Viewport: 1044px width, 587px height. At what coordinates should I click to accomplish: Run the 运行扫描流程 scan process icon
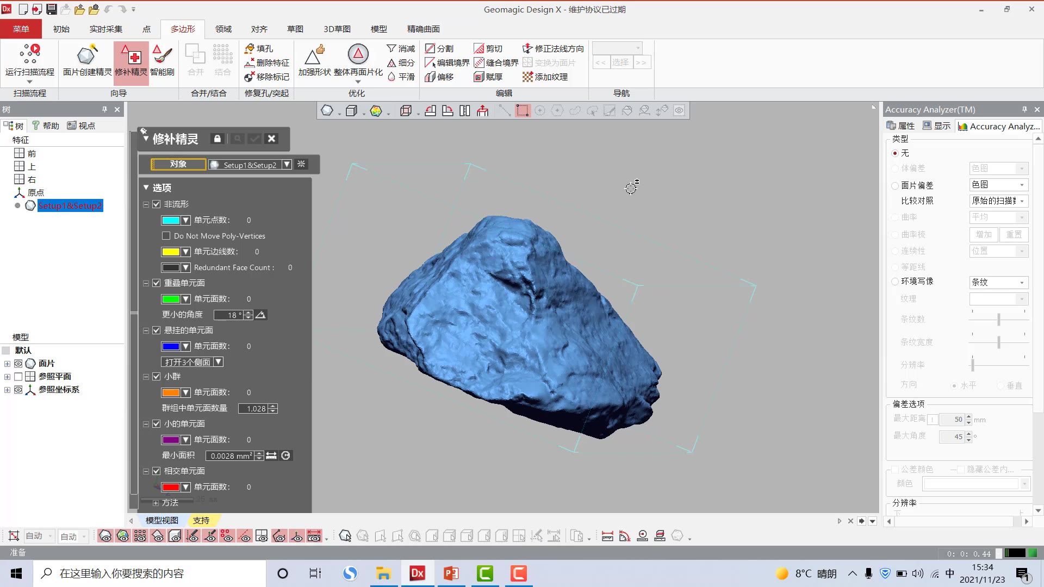[x=30, y=55]
